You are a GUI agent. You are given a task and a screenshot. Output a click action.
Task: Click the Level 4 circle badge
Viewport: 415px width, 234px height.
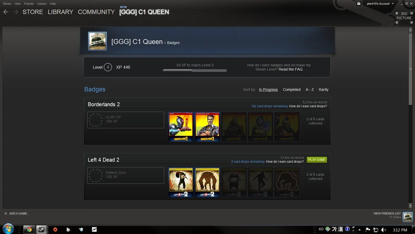click(x=108, y=67)
